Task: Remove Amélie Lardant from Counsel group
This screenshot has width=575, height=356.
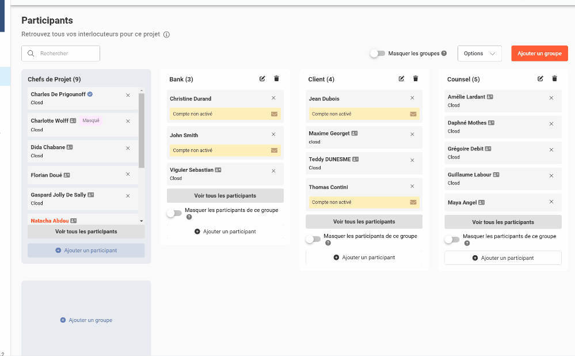Action: click(551, 98)
